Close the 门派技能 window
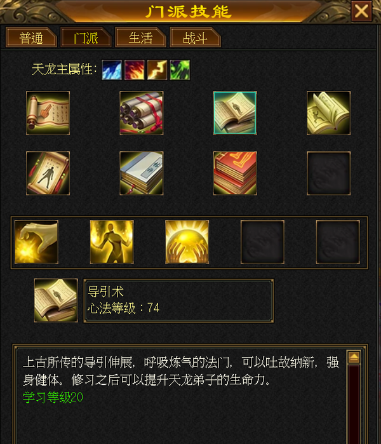Screen dimensions: 381x444 click(x=361, y=11)
